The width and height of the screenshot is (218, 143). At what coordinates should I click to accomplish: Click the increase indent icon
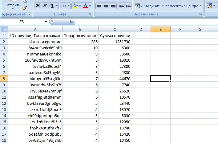coord(128,6)
